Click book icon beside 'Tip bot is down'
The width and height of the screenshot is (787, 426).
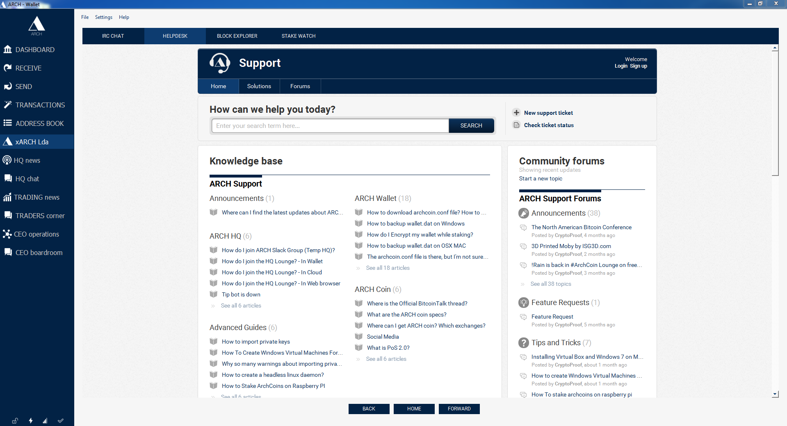pyautogui.click(x=213, y=294)
